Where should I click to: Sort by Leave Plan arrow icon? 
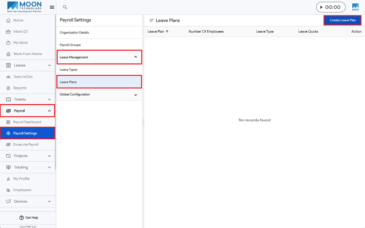[x=167, y=31]
